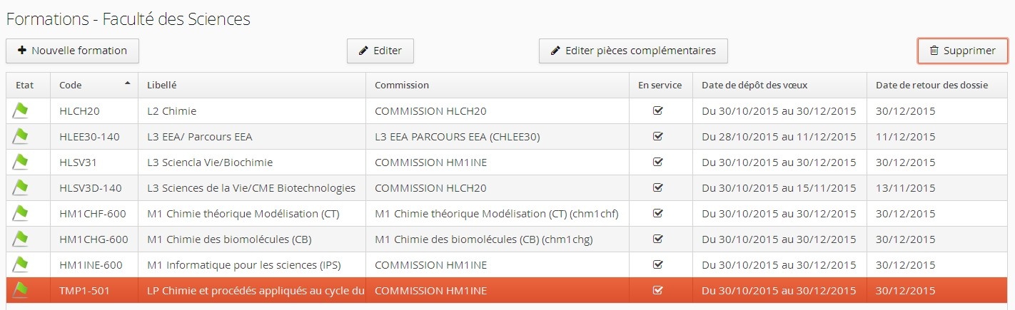This screenshot has height=310, width=1015.
Task: Click the green flag icon for HLCH20
Action: (x=20, y=110)
